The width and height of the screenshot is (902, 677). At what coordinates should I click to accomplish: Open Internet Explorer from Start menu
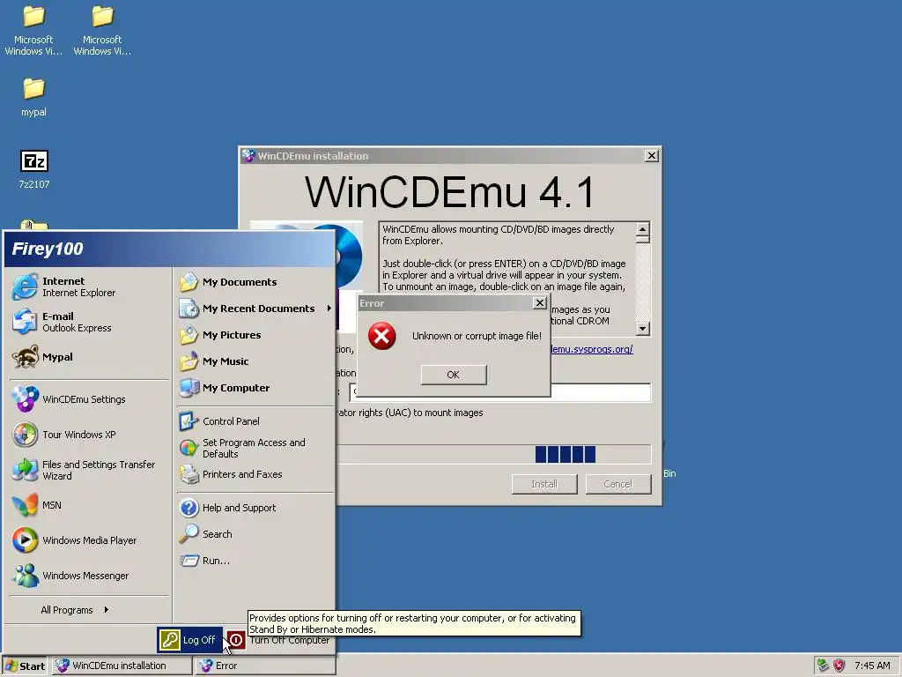(x=26, y=286)
